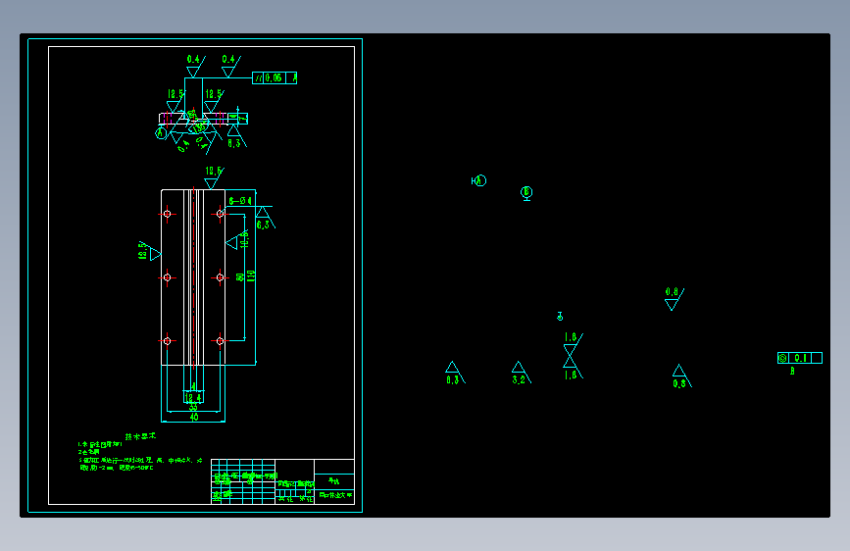Click the 6.3 roughness symbol under section view
Image resolution: width=850 pixels, height=551 pixels.
(237, 136)
